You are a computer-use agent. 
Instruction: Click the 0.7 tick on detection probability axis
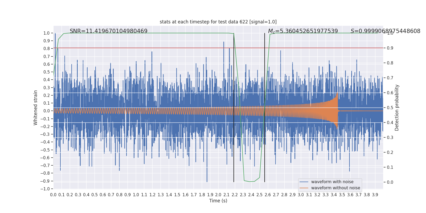pos(390,78)
